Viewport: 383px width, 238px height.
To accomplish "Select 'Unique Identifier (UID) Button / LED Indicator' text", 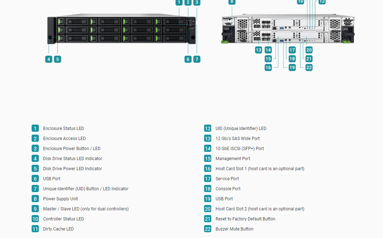I will coord(86,189).
